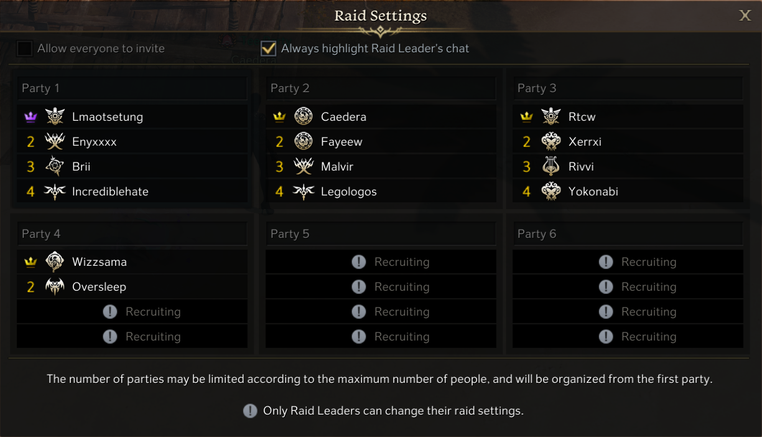Viewport: 762px width, 437px height.
Task: Click the class icon beside Yokonabi
Action: pyautogui.click(x=551, y=192)
